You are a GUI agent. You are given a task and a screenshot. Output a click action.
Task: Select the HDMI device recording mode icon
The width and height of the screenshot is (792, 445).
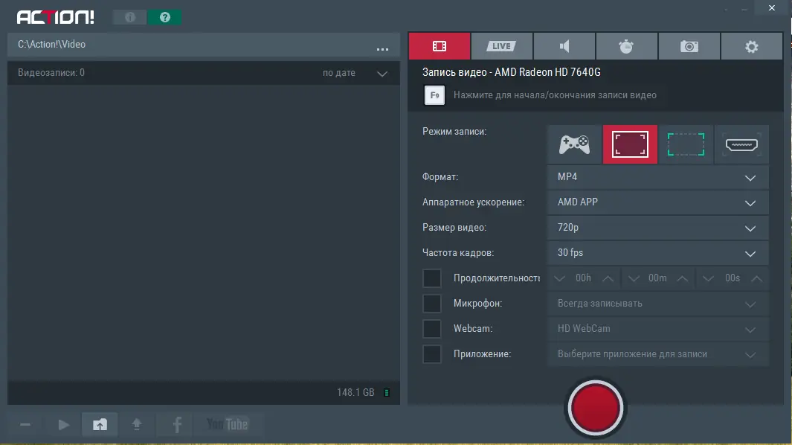point(741,144)
